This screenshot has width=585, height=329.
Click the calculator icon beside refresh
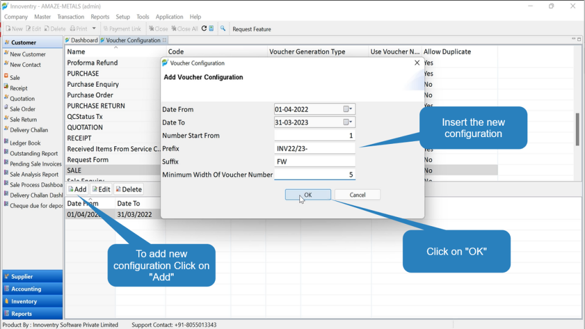point(211,29)
